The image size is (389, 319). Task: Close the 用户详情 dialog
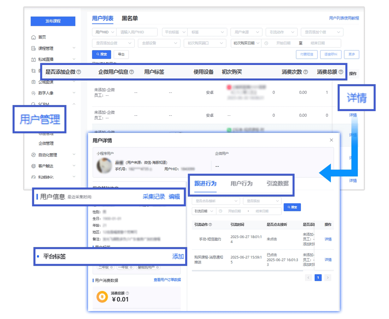point(331,140)
